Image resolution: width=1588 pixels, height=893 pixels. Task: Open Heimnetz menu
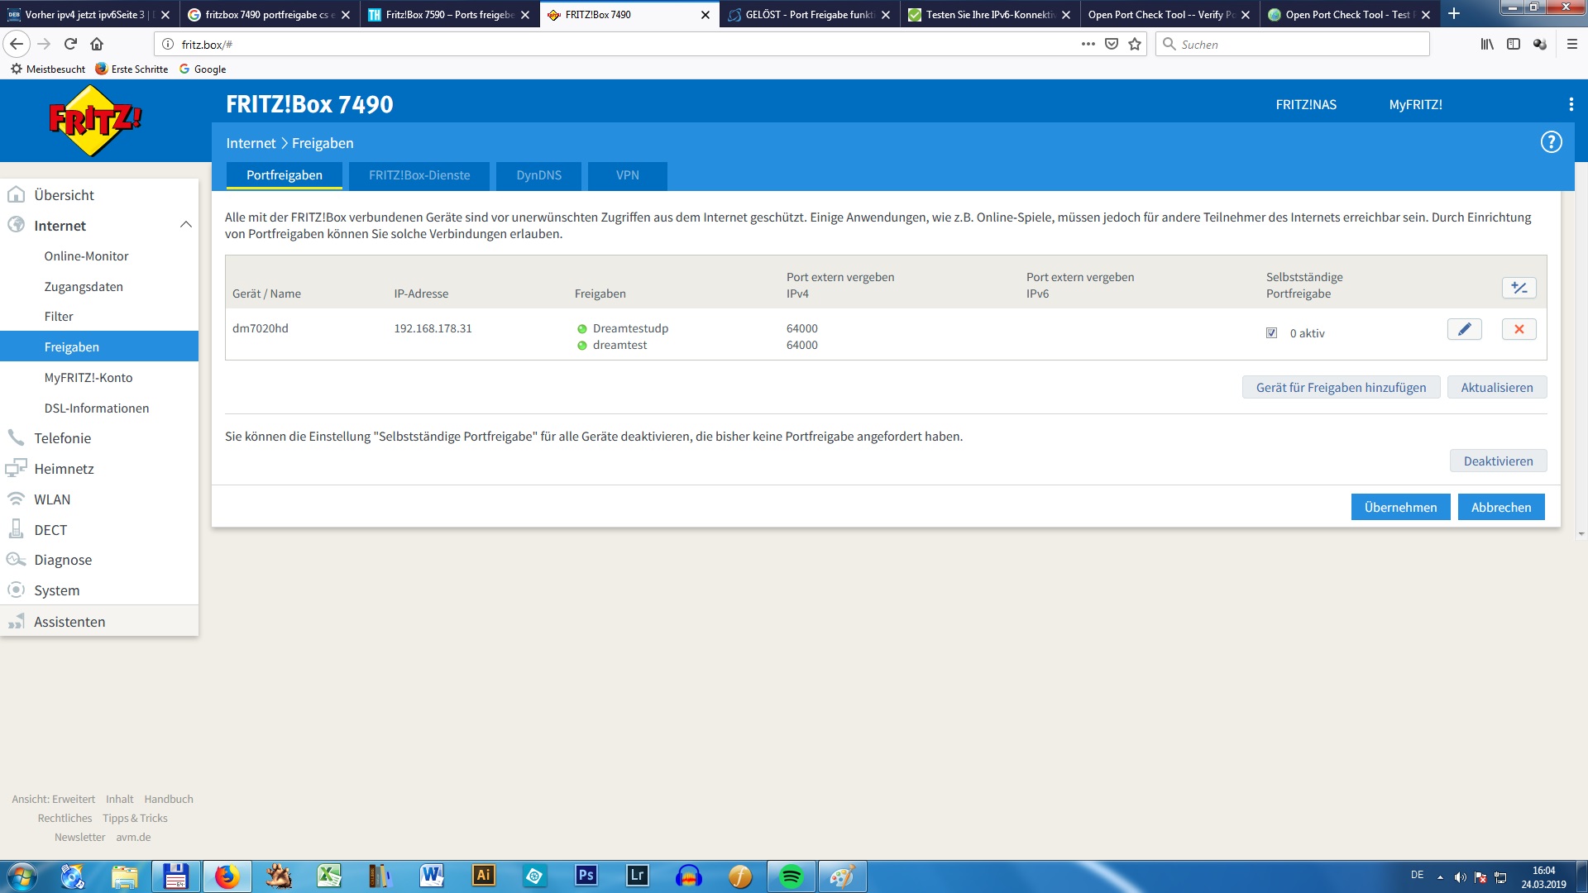64,469
